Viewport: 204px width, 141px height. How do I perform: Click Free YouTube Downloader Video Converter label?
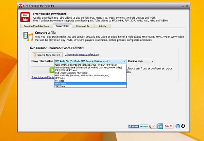point(57,48)
